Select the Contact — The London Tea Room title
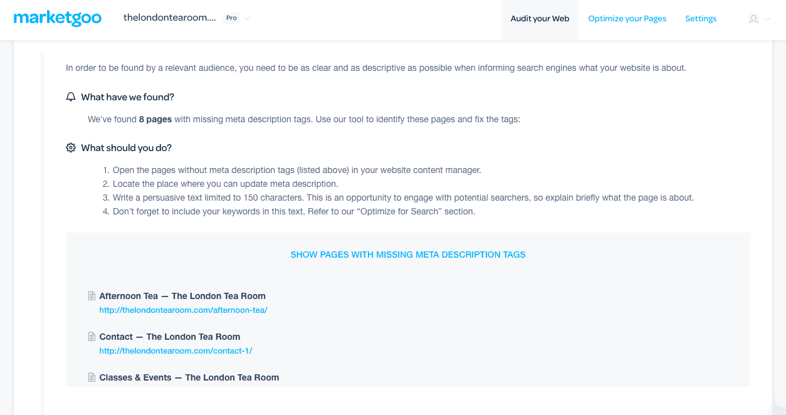This screenshot has width=786, height=415. point(170,337)
